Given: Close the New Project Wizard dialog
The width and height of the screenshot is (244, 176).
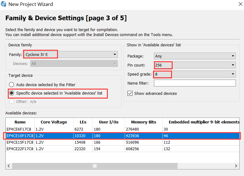Looking at the screenshot, I should coord(241,4).
